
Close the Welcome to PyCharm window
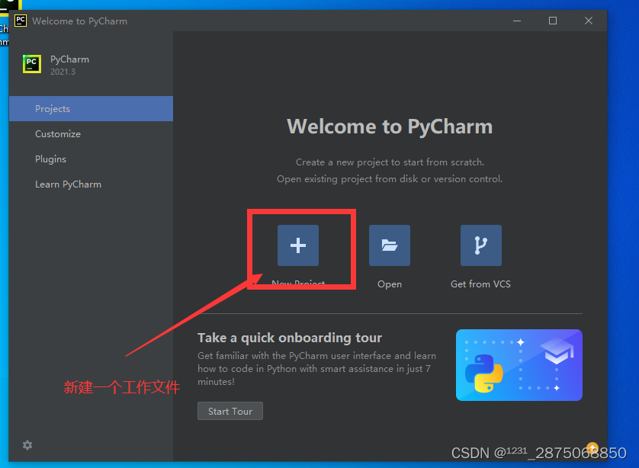(x=589, y=21)
